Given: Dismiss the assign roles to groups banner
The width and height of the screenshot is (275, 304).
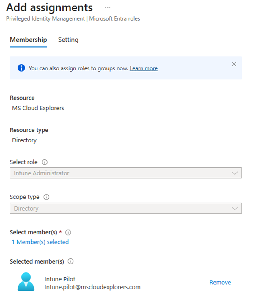Looking at the screenshot, I should tap(234, 64).
